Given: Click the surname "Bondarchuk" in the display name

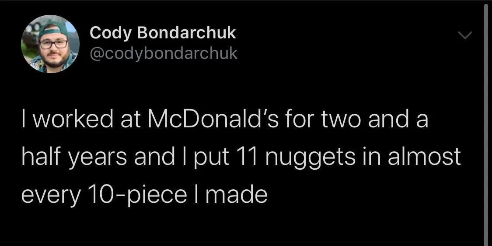Looking at the screenshot, I should click(185, 33).
